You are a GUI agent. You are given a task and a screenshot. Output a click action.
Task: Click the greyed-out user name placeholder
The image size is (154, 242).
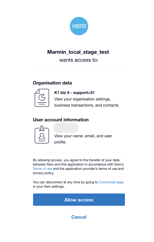click(x=66, y=128)
